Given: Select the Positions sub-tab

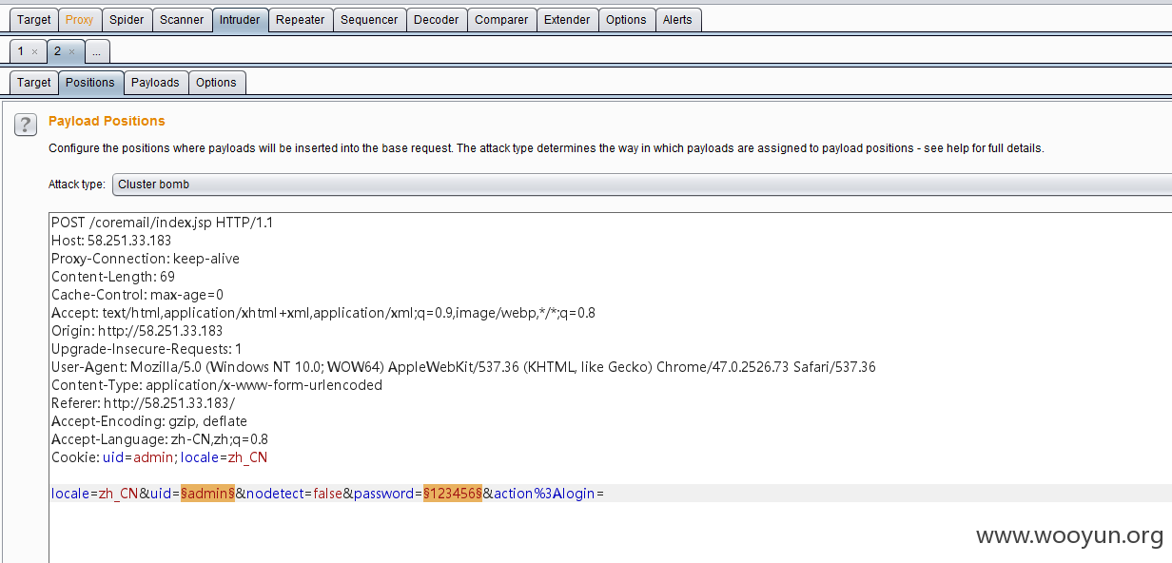Looking at the screenshot, I should click(90, 83).
